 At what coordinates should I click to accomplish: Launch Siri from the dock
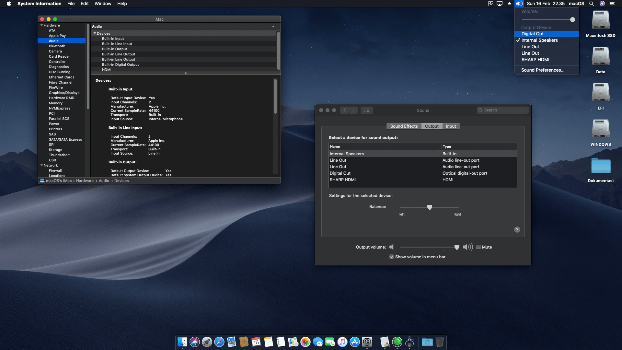tap(195, 342)
